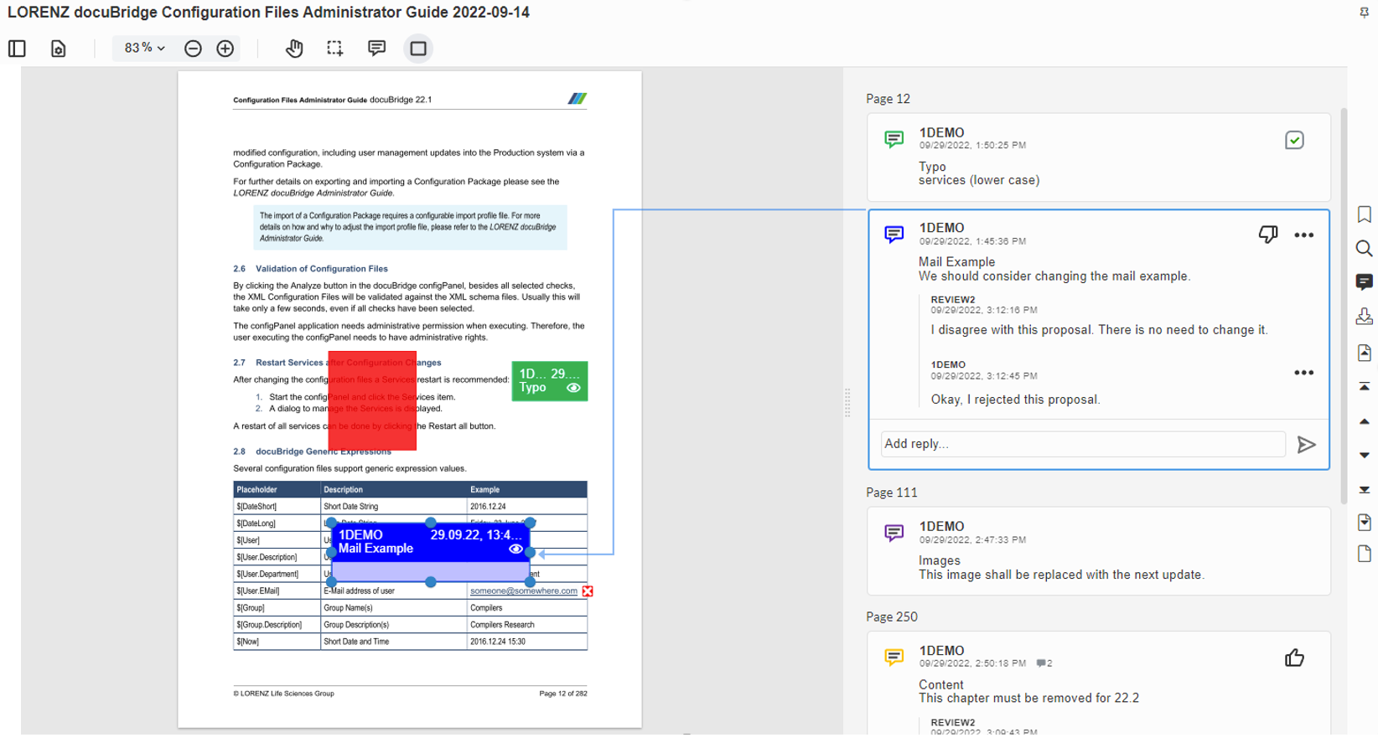
Task: Toggle eye on blue Mail Example annotation
Action: point(516,549)
